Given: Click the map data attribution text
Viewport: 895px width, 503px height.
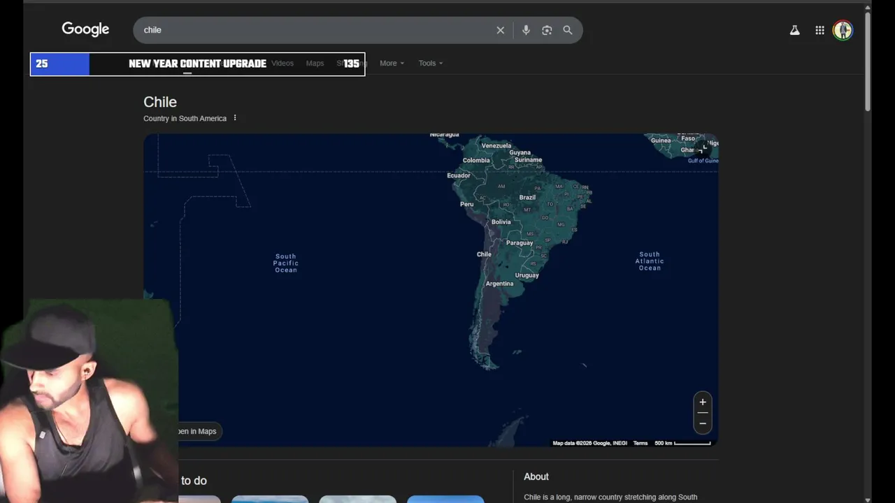Looking at the screenshot, I should 589,443.
